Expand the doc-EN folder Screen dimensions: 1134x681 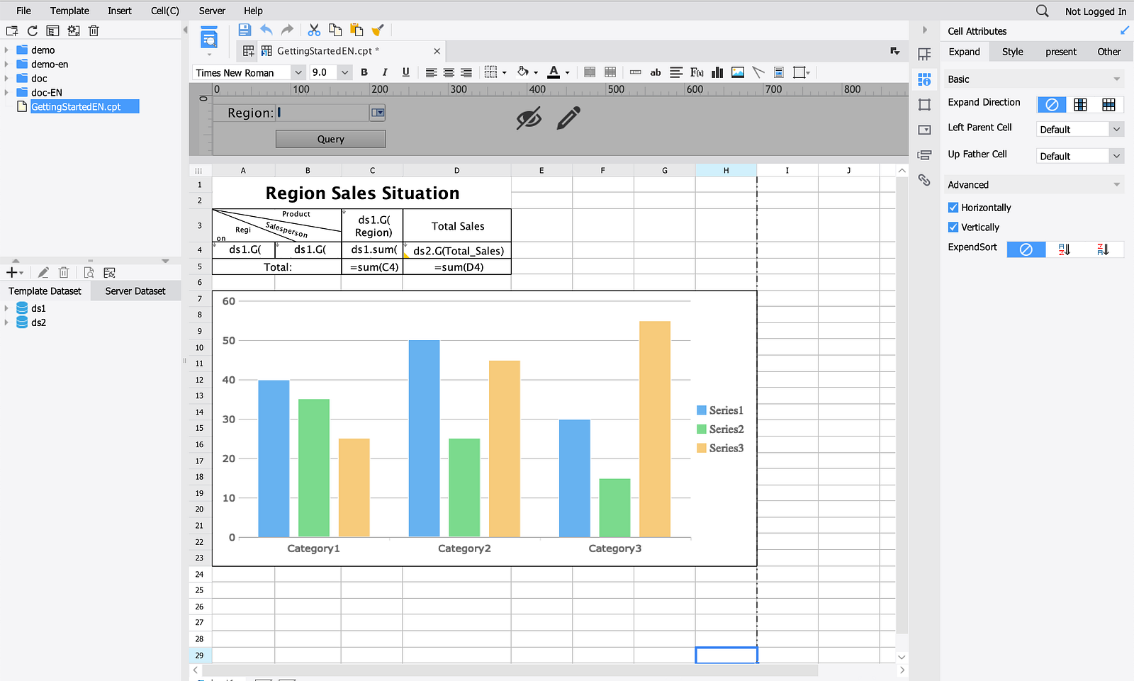tap(6, 93)
